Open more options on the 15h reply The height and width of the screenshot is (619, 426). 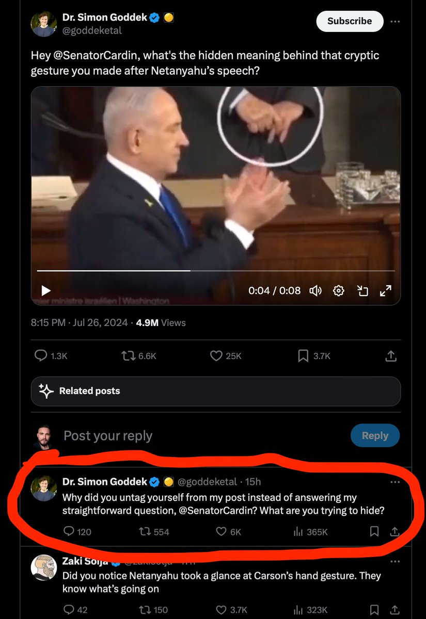(395, 482)
